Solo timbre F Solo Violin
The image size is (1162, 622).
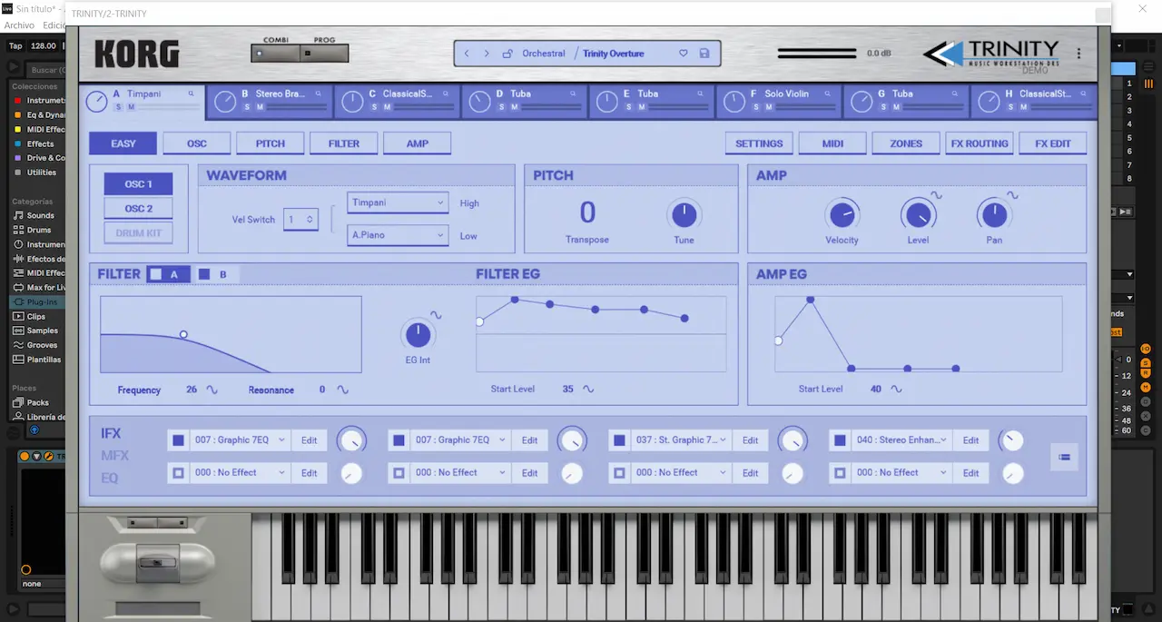(754, 107)
